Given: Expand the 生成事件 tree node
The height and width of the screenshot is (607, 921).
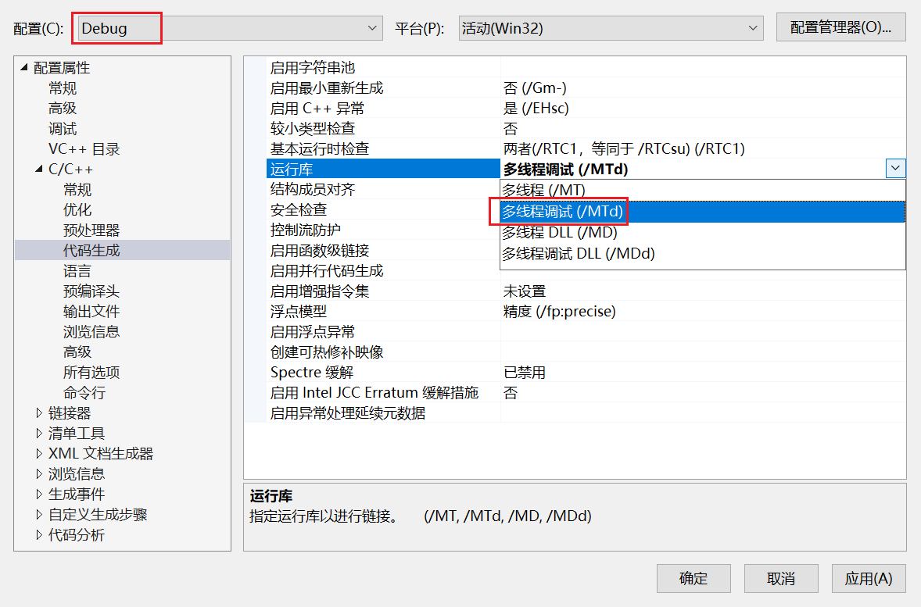Looking at the screenshot, I should coord(39,495).
